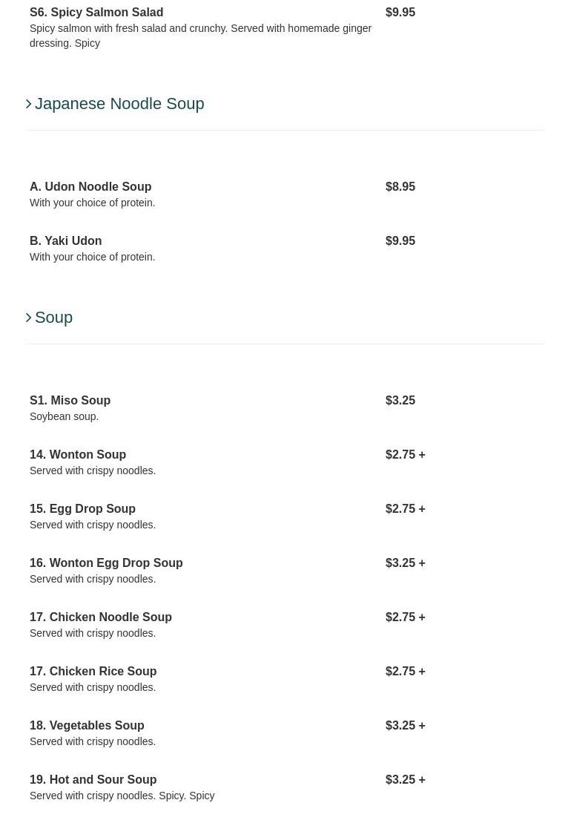Click the $2.75 + Wonton Soup price

[405, 455]
